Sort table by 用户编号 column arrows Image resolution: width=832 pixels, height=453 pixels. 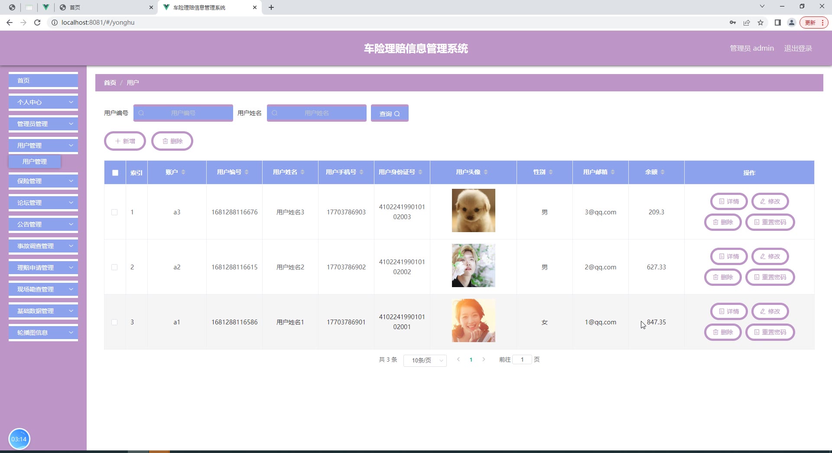point(247,172)
